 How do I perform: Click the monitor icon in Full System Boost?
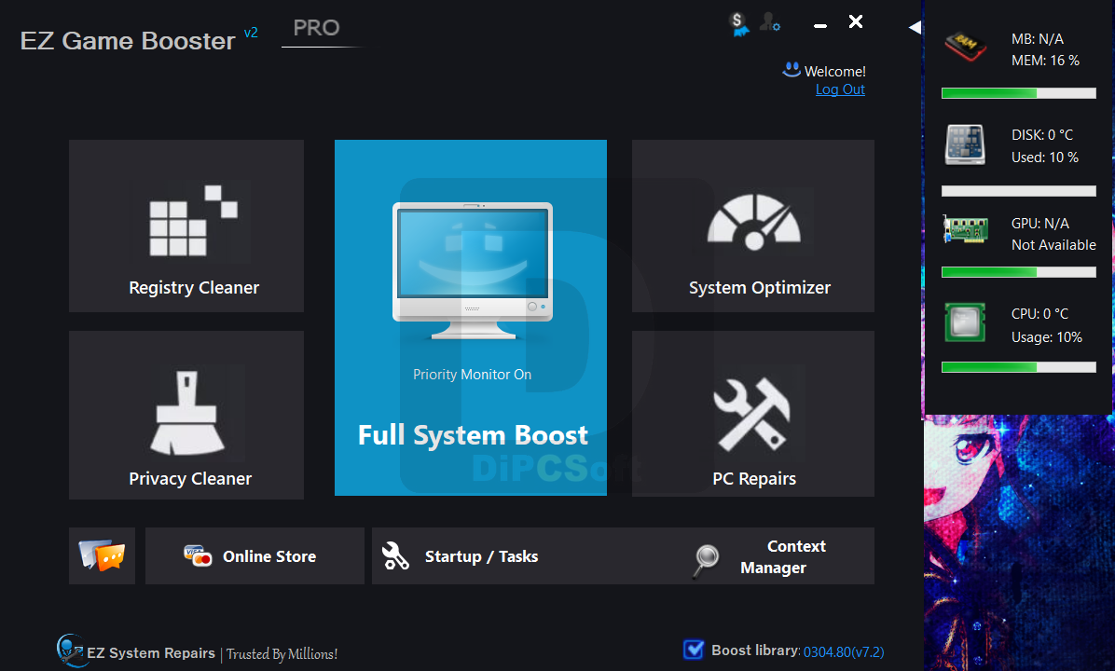(472, 271)
